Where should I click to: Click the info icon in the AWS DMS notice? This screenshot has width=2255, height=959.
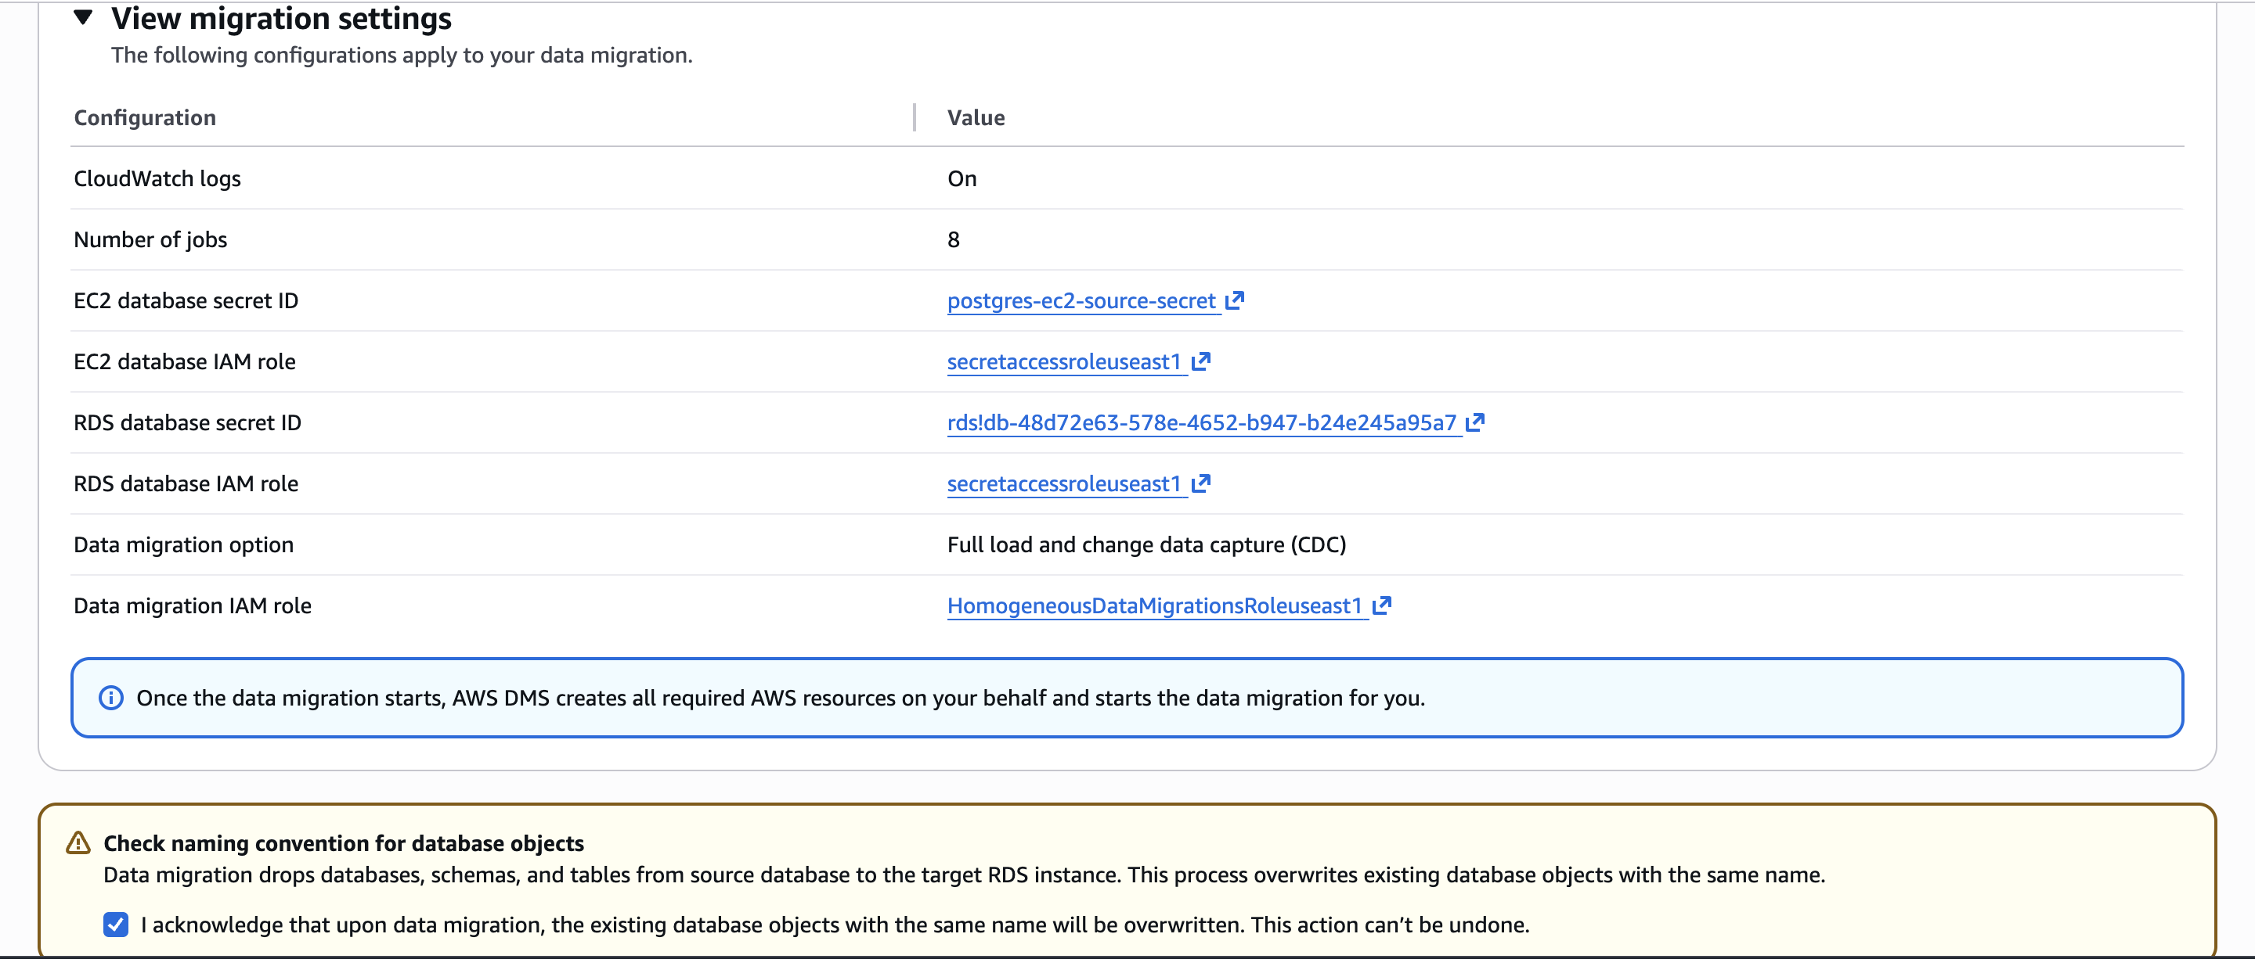[x=111, y=698]
